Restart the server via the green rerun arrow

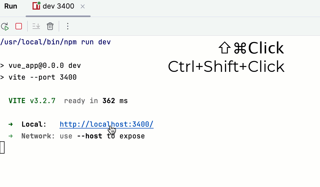pyautogui.click(x=5, y=26)
